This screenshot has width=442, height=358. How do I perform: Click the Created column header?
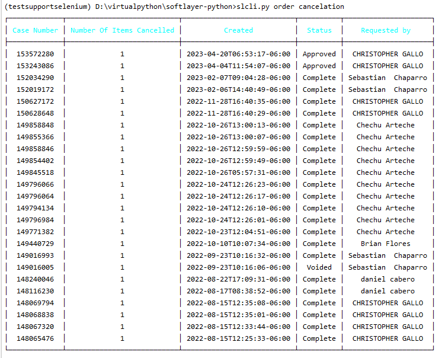point(238,30)
